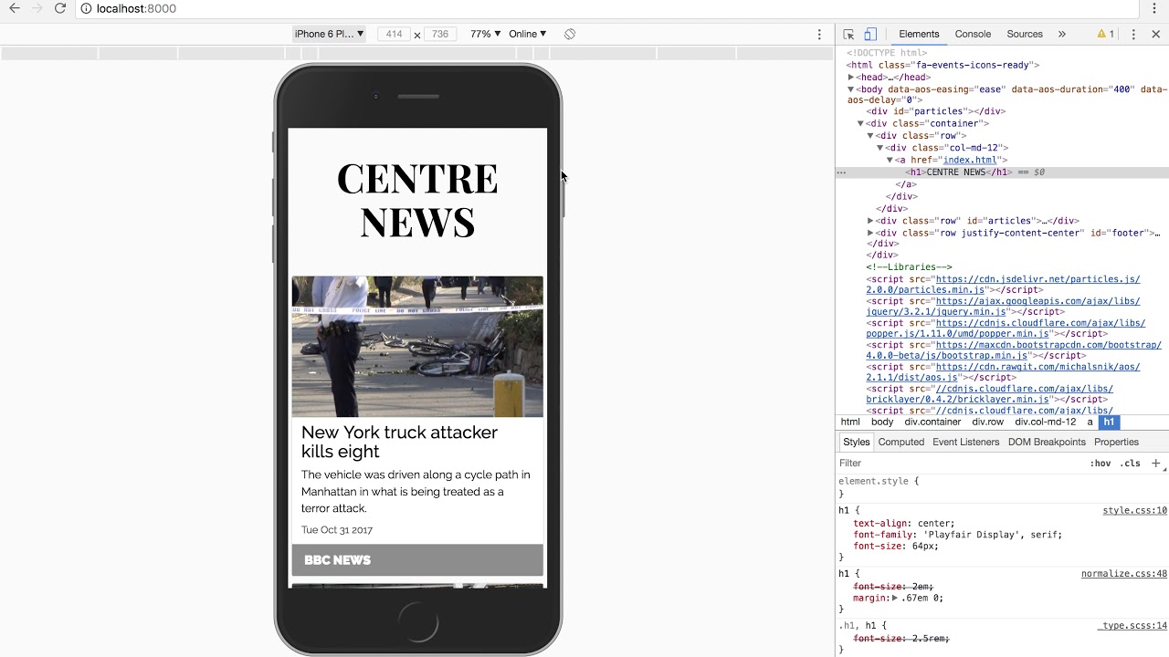The width and height of the screenshot is (1169, 657).
Task: Select the Computed sub-tab
Action: [901, 442]
